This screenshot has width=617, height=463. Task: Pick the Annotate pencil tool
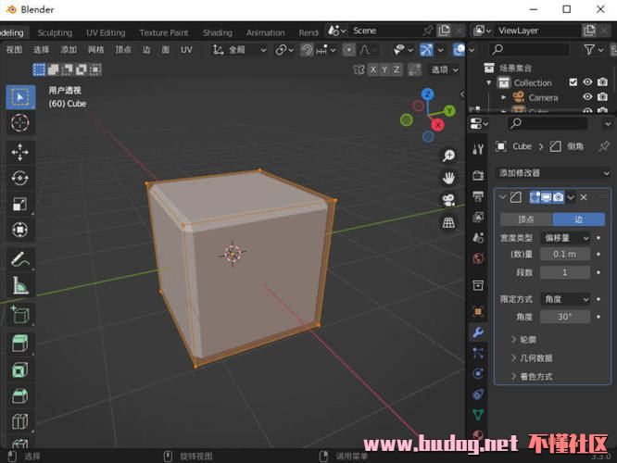(x=19, y=260)
